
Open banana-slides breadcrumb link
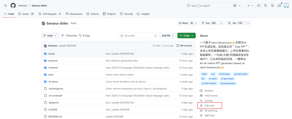click(39, 6)
